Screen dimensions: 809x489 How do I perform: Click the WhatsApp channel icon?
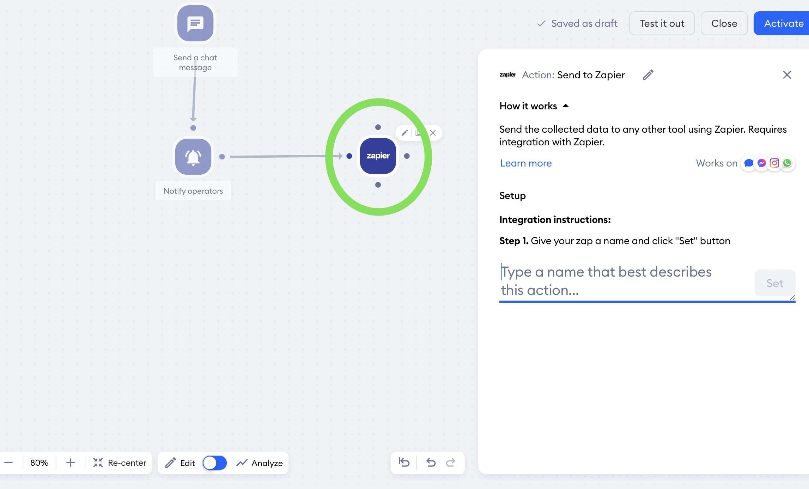click(787, 163)
